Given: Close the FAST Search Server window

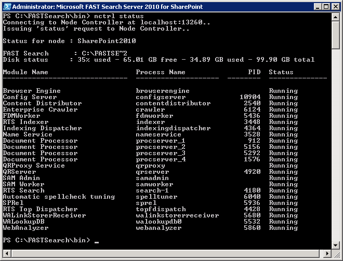Looking at the screenshot, I should click(x=335, y=7).
